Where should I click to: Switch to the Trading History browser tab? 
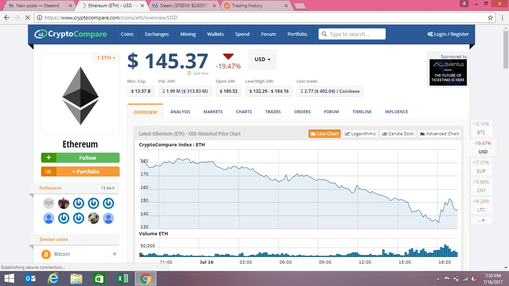coord(255,6)
